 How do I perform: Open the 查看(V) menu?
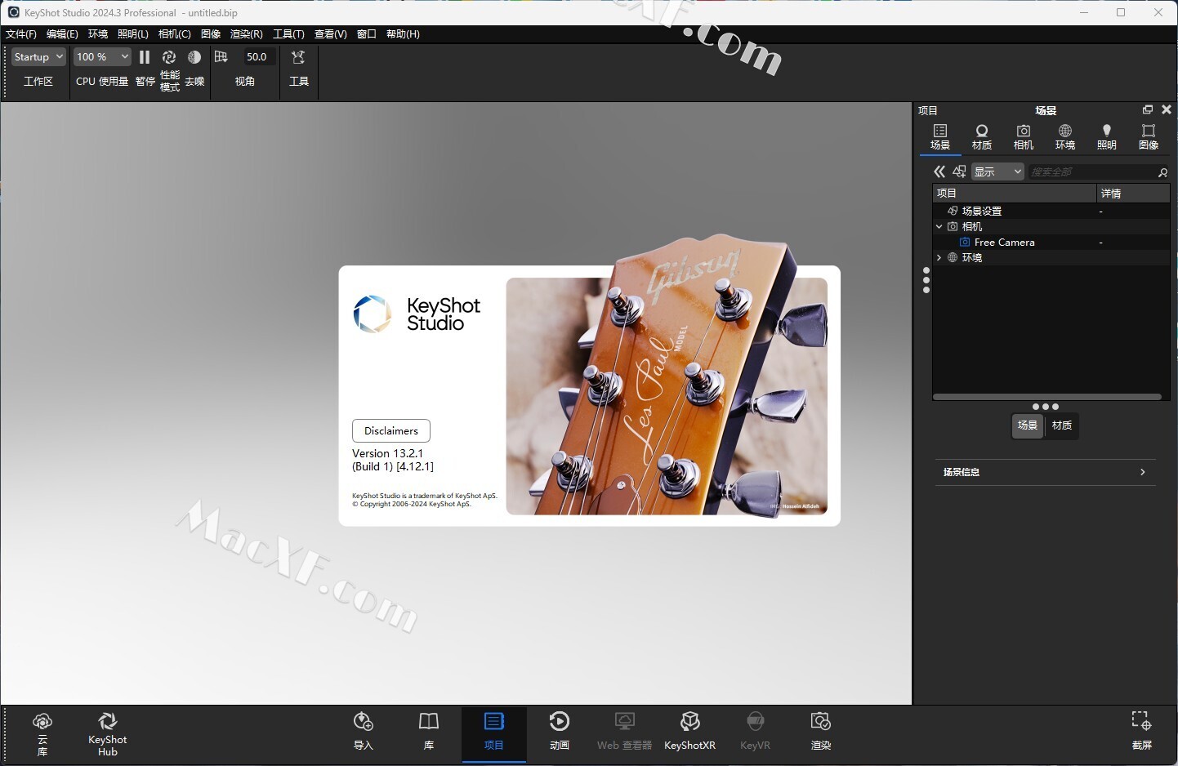pyautogui.click(x=330, y=34)
